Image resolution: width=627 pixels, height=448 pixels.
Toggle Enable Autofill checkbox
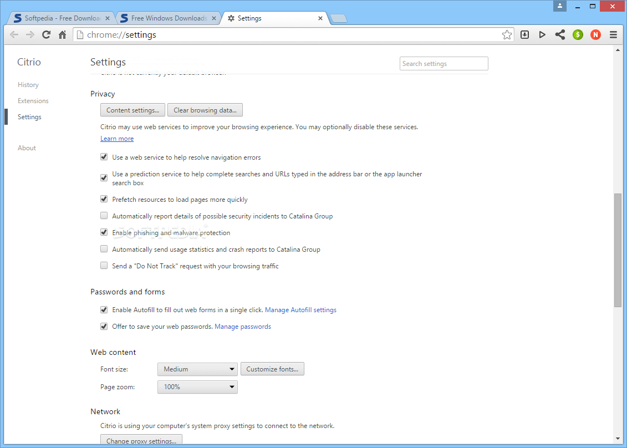pos(104,309)
